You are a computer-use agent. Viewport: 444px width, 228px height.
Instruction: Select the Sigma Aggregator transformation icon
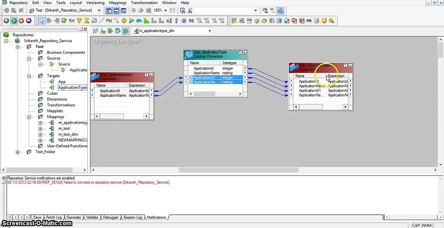[x=87, y=21]
